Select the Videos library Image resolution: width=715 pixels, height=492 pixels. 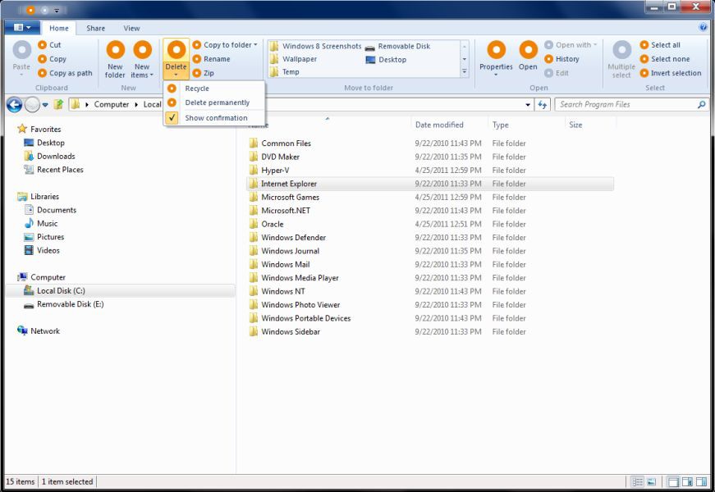pos(42,250)
